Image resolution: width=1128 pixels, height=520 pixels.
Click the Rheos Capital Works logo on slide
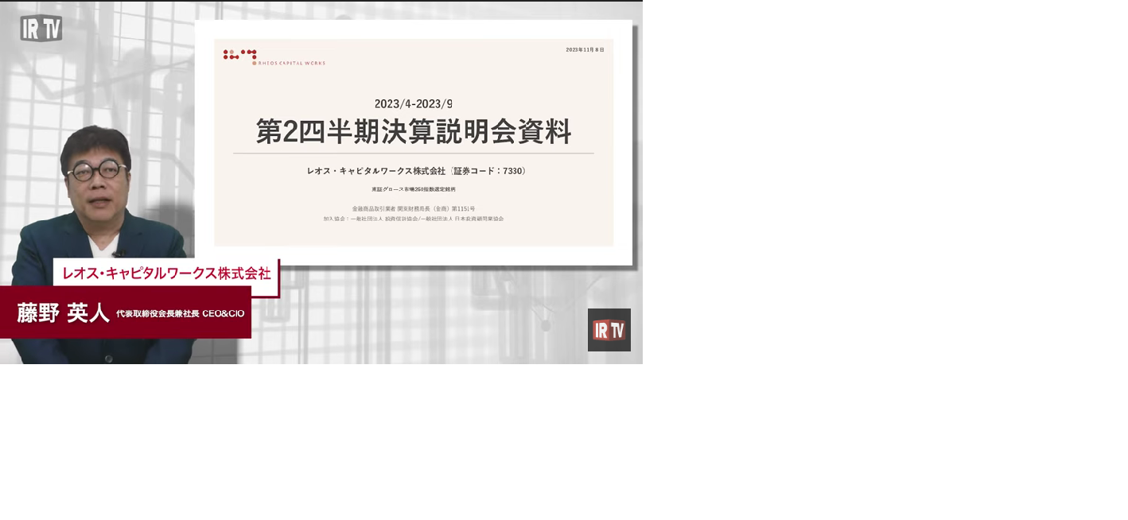274,57
